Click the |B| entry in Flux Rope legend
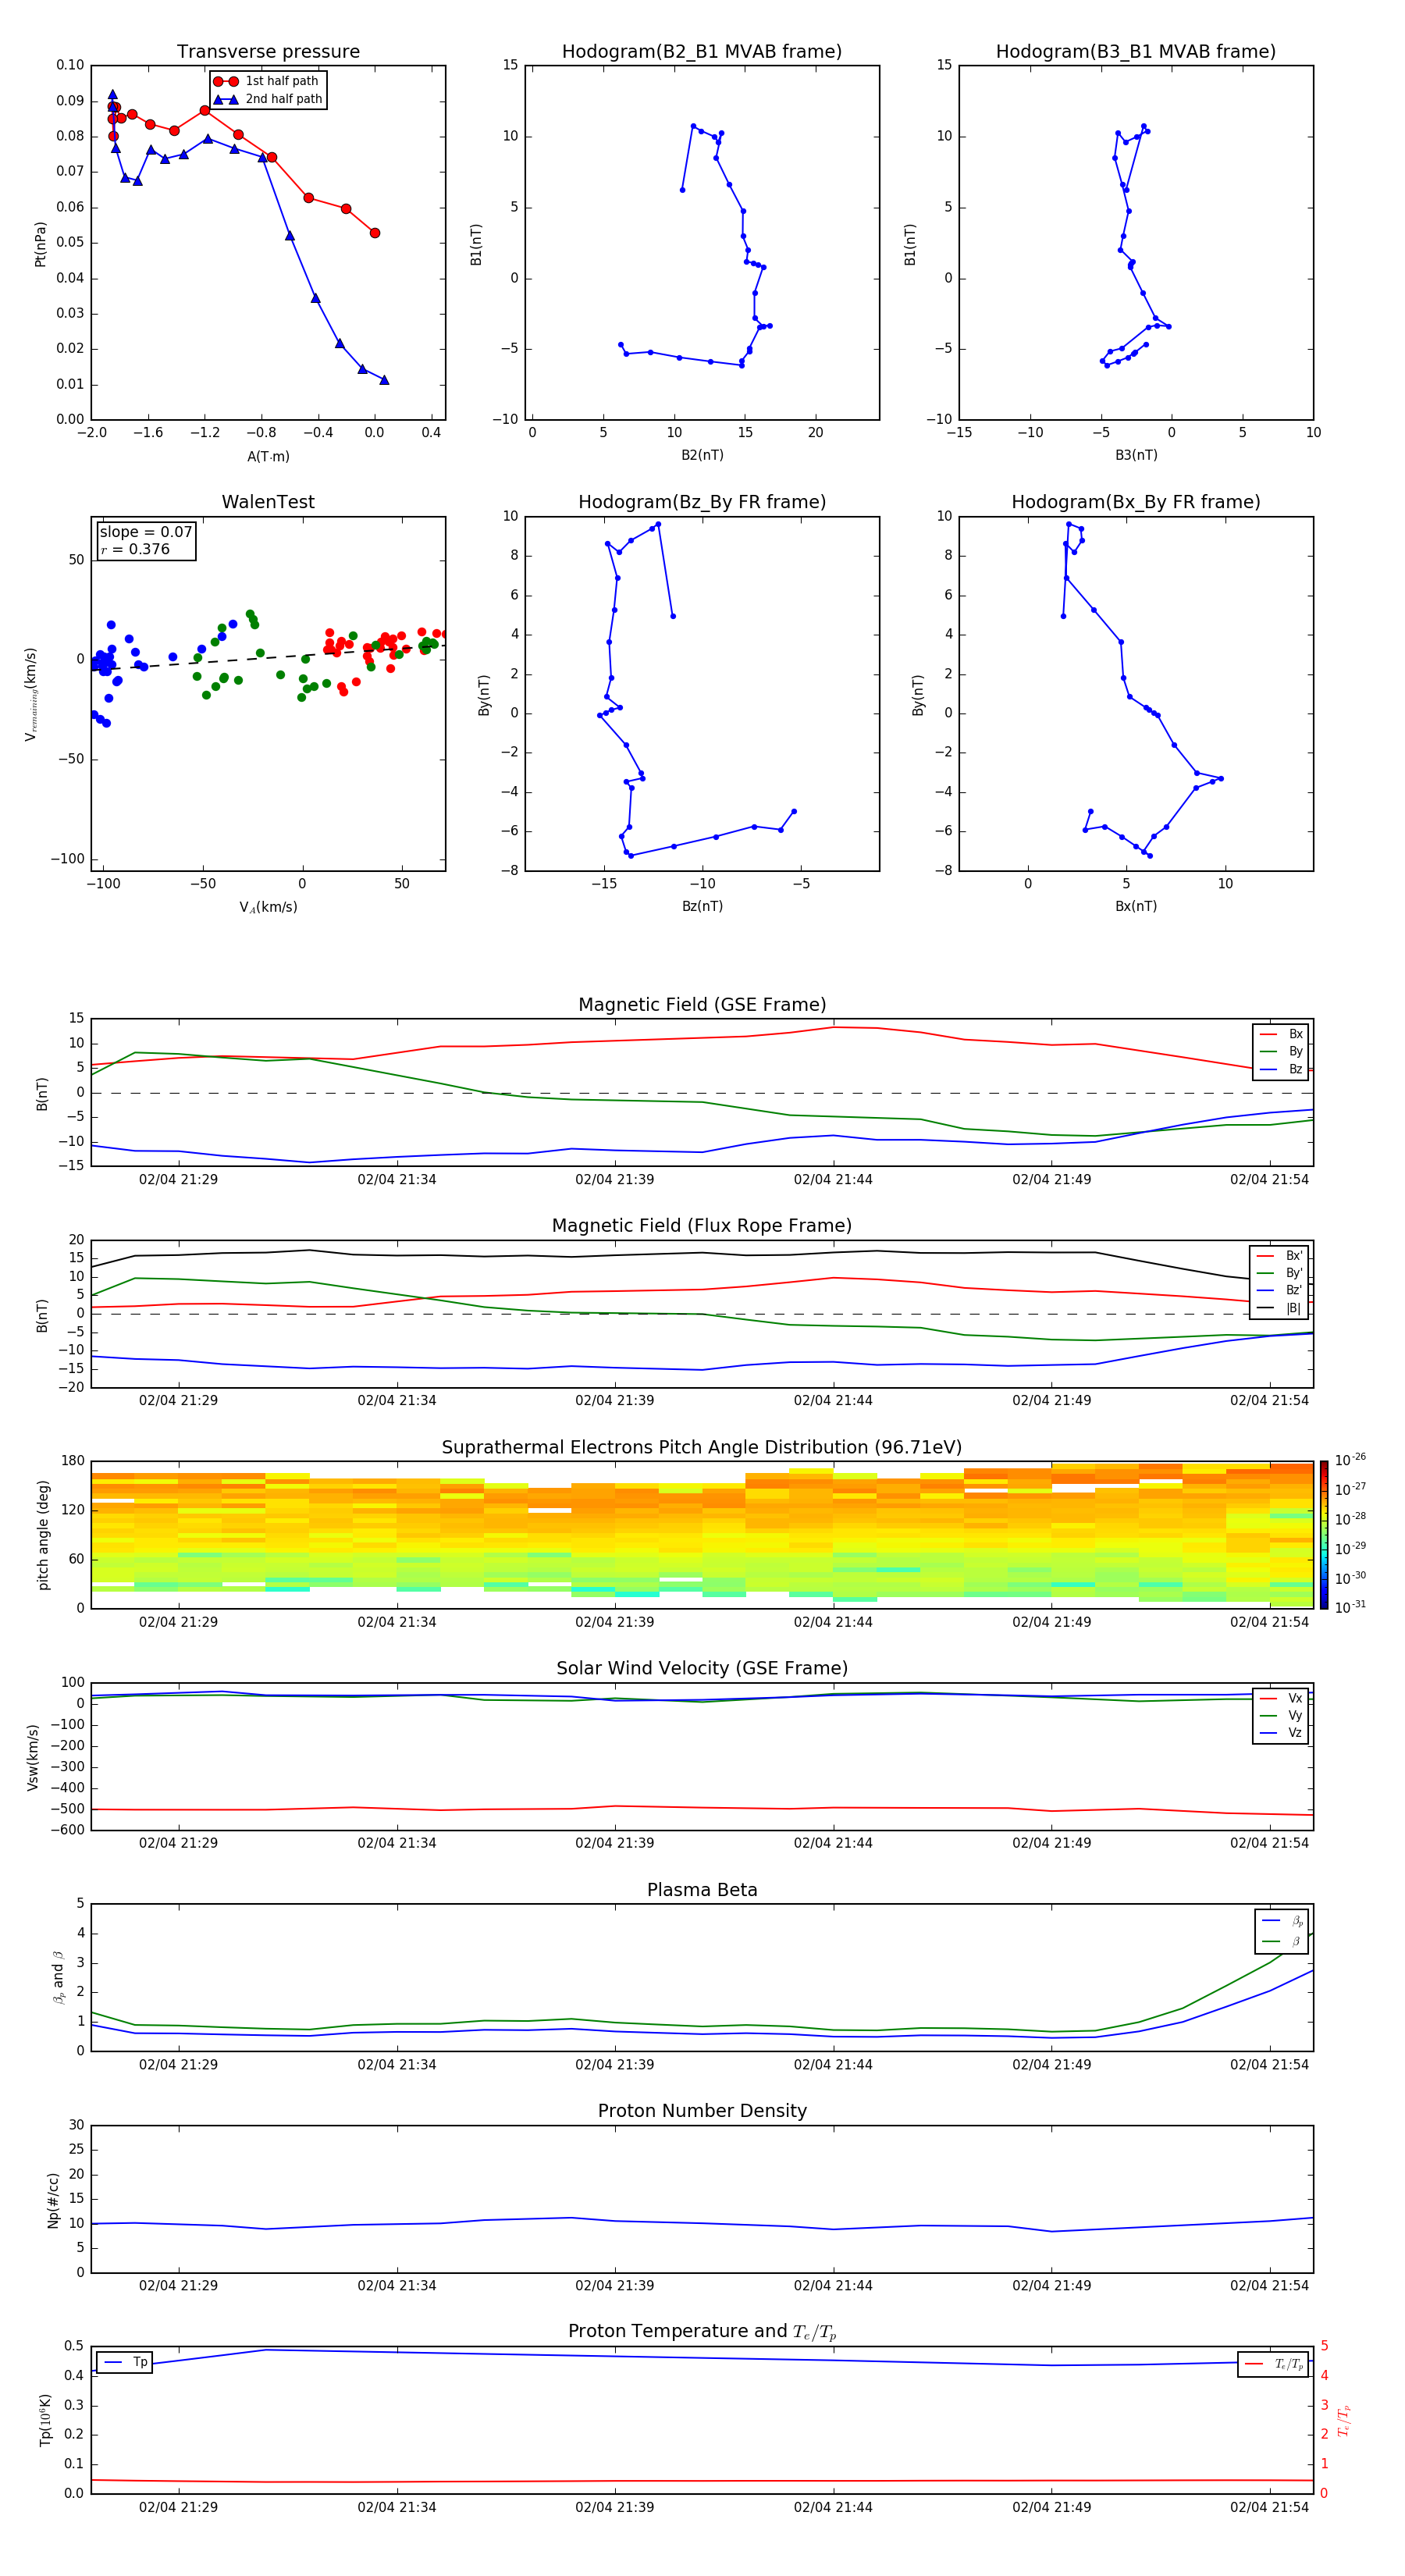1405x2576 pixels. tap(1279, 1308)
